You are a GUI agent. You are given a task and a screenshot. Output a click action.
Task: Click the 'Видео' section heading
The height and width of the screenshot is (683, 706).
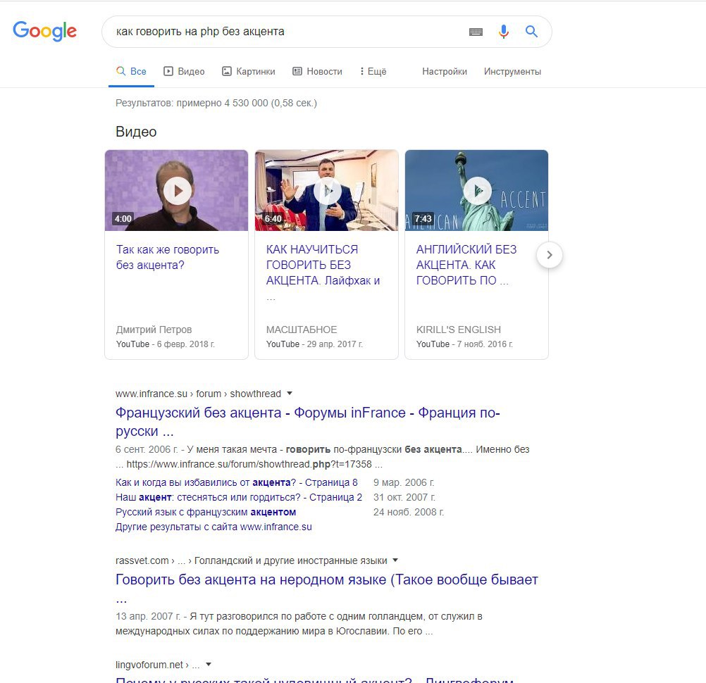(x=136, y=132)
